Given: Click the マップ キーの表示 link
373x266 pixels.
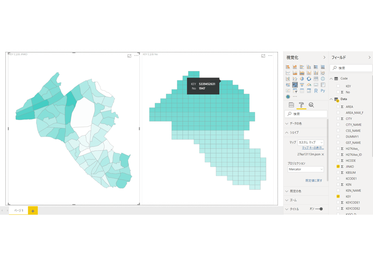Looking at the screenshot, I should click(x=313, y=148).
